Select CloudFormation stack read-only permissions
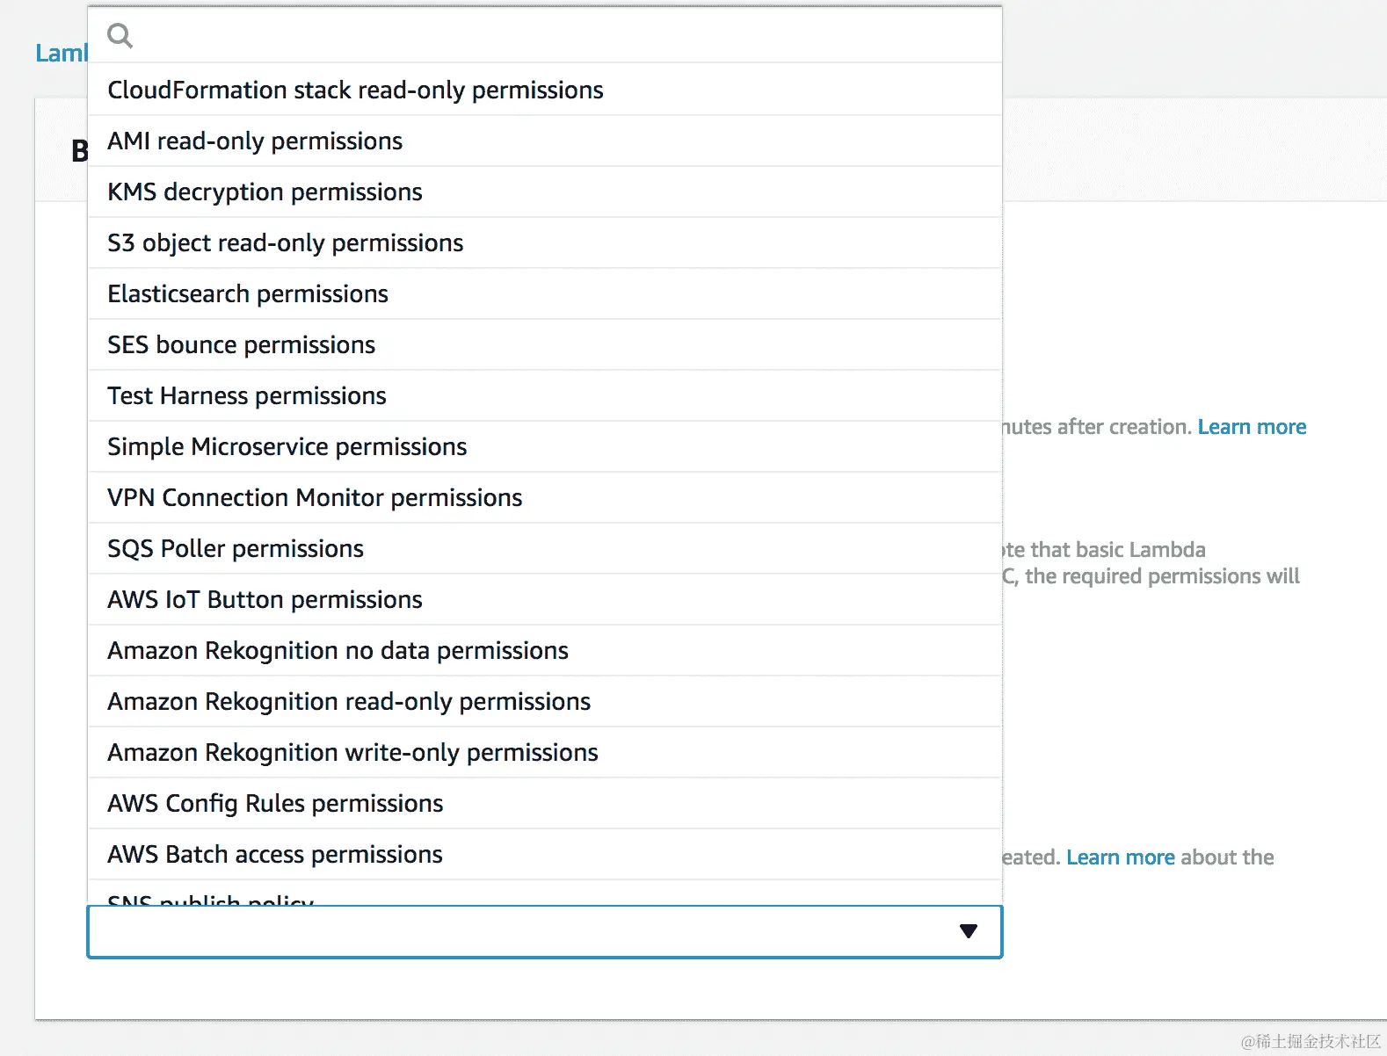The image size is (1387, 1056). [355, 90]
